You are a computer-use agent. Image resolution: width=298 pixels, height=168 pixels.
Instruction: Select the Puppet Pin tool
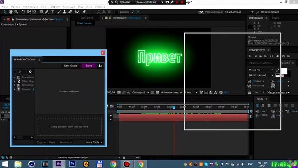pyautogui.click(x=84, y=12)
